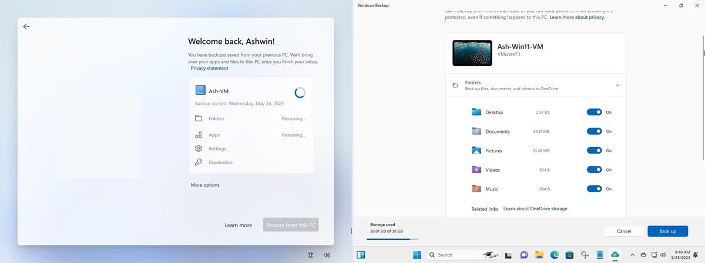
Task: Click the Documents size '44.91 MB'
Action: click(x=541, y=131)
